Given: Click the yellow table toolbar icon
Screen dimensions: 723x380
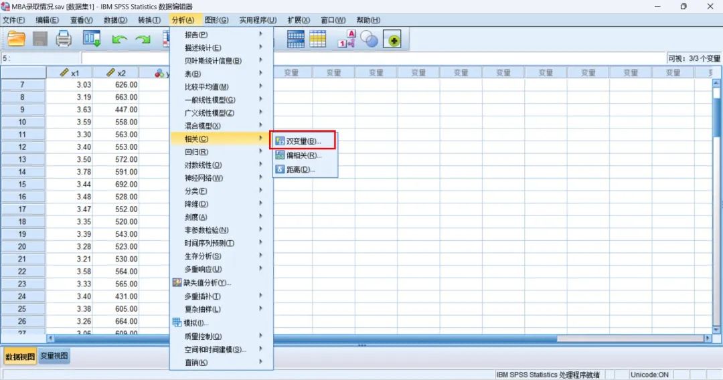Looking at the screenshot, I should click(318, 39).
